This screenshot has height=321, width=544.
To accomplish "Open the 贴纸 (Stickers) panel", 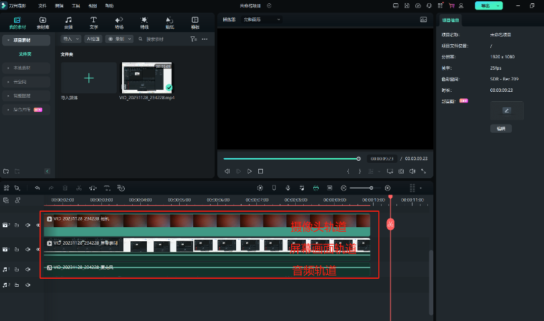I will [170, 23].
